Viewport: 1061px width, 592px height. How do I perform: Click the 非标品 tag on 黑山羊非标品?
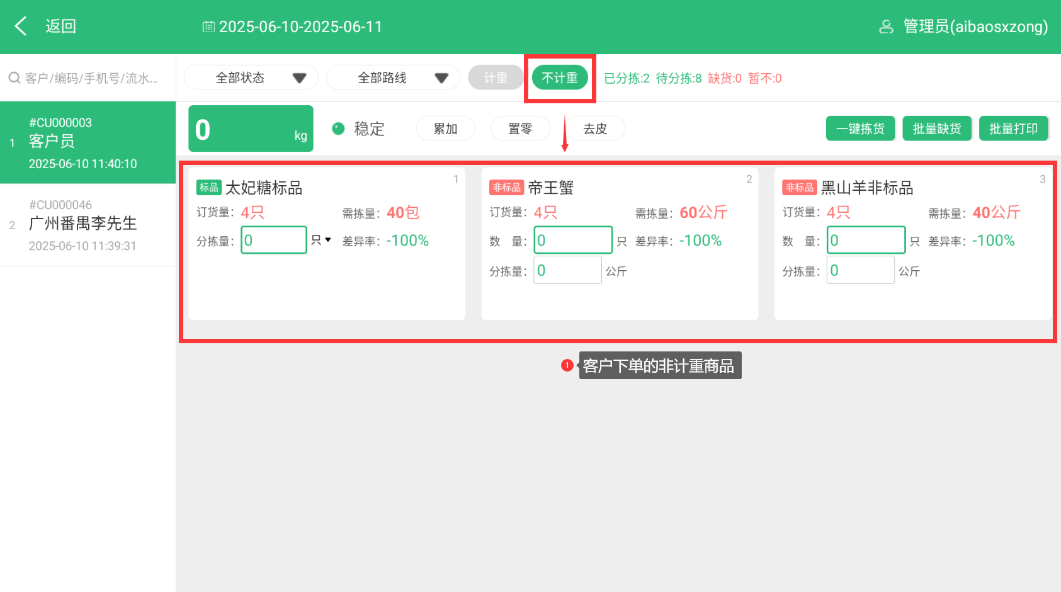click(799, 188)
